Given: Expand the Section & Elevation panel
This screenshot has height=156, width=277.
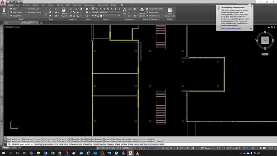Looking at the screenshot, I should [151, 19].
